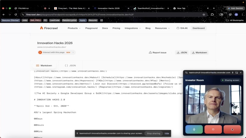Click the www.innovationhacks.dev/ URL link
This screenshot has width=246, height=138.
(x=52, y=47)
